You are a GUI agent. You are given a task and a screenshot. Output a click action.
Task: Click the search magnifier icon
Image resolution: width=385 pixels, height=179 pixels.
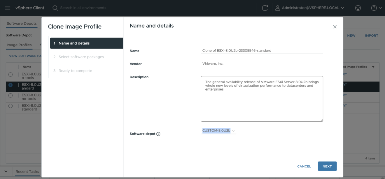pyautogui.click(x=55, y=8)
